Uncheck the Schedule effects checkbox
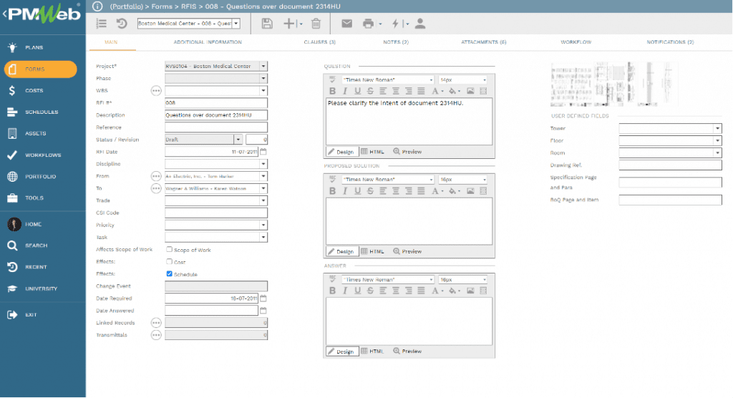Image resolution: width=733 pixels, height=398 pixels. click(x=169, y=274)
